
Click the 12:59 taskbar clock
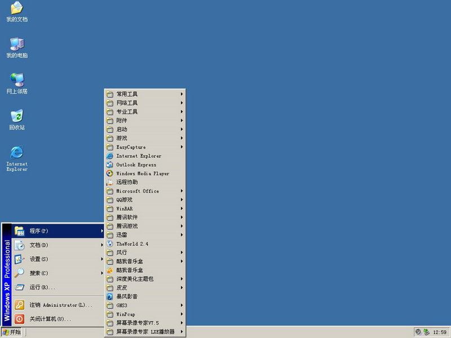tap(440, 332)
